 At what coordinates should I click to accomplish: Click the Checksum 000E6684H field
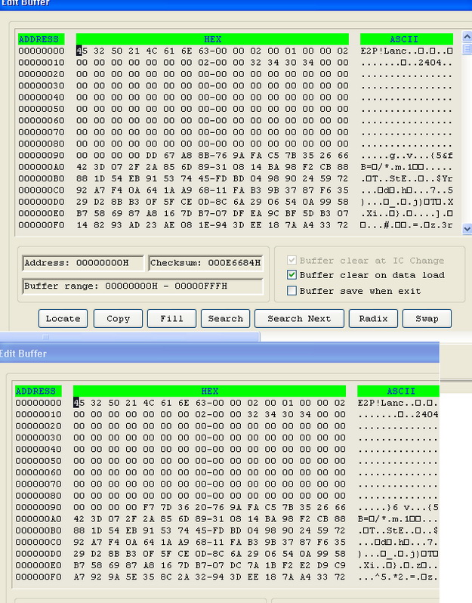point(205,263)
